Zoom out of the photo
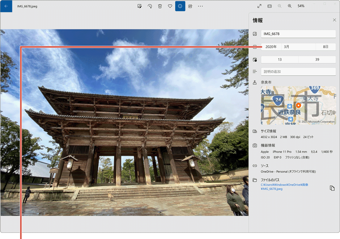Image resolution: width=340 pixels, height=239 pixels. [279, 6]
